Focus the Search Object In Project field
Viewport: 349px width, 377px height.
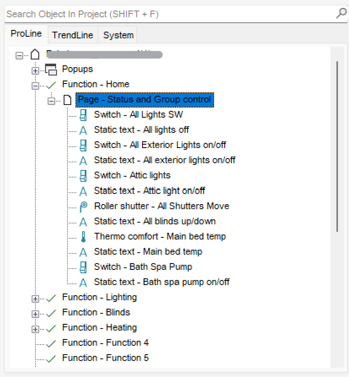tap(169, 14)
